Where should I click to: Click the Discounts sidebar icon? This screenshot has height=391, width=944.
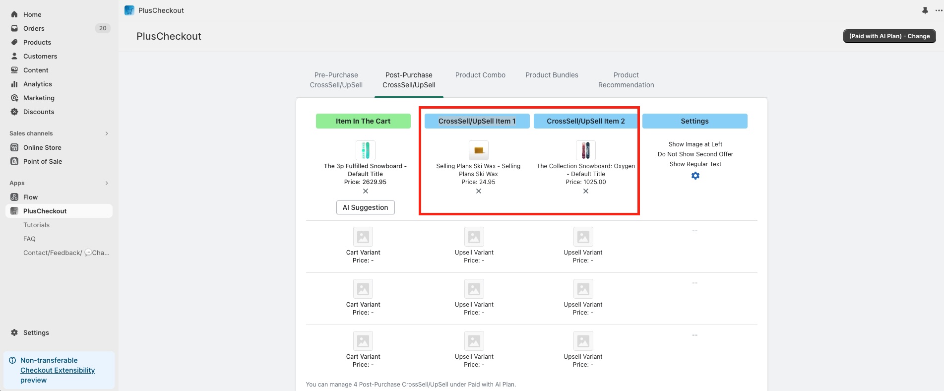tap(14, 112)
